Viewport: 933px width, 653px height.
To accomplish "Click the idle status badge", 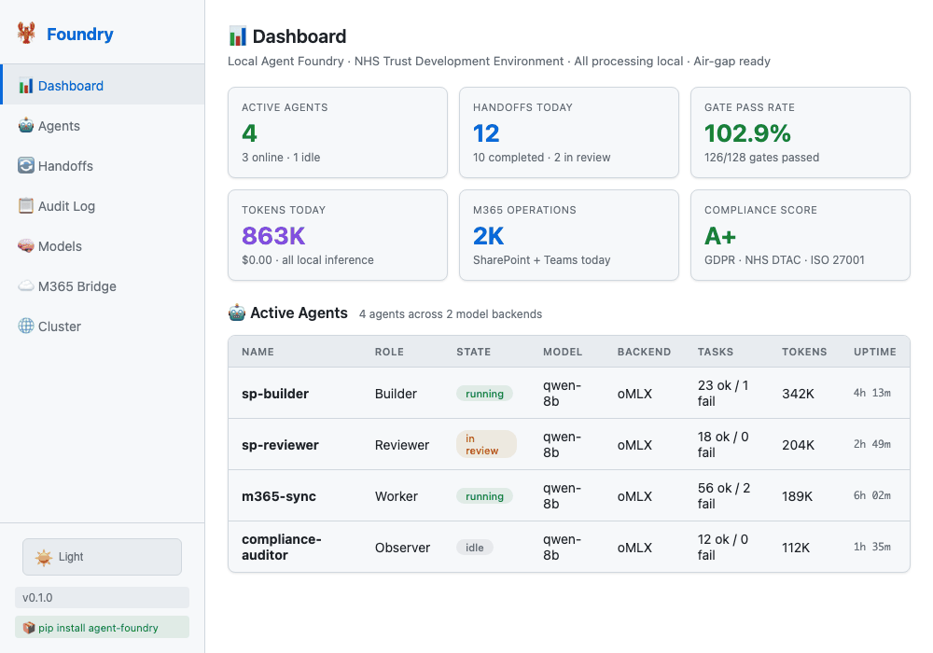I will (474, 548).
